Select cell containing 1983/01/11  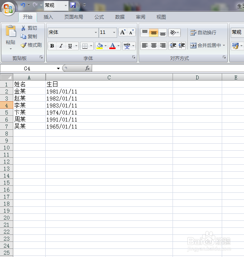(109, 105)
